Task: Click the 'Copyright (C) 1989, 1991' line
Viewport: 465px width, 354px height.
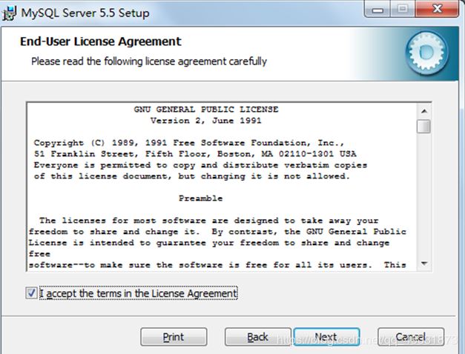Action: (x=189, y=143)
